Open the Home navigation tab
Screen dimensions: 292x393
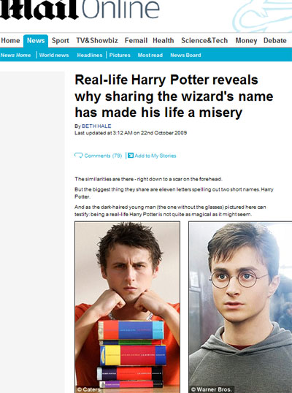(10, 41)
